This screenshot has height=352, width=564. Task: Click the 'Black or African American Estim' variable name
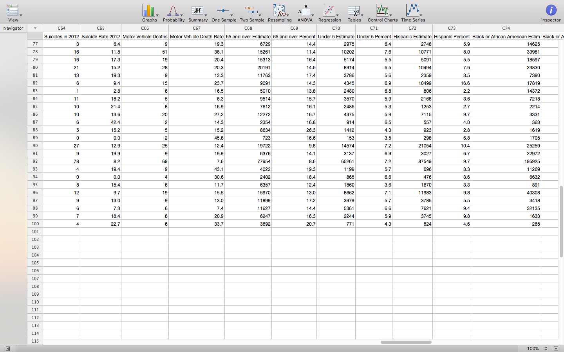point(506,36)
